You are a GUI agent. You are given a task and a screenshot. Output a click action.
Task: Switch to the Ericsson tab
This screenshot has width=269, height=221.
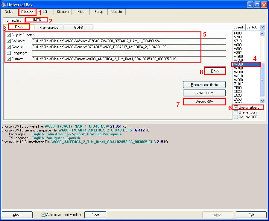point(27,12)
